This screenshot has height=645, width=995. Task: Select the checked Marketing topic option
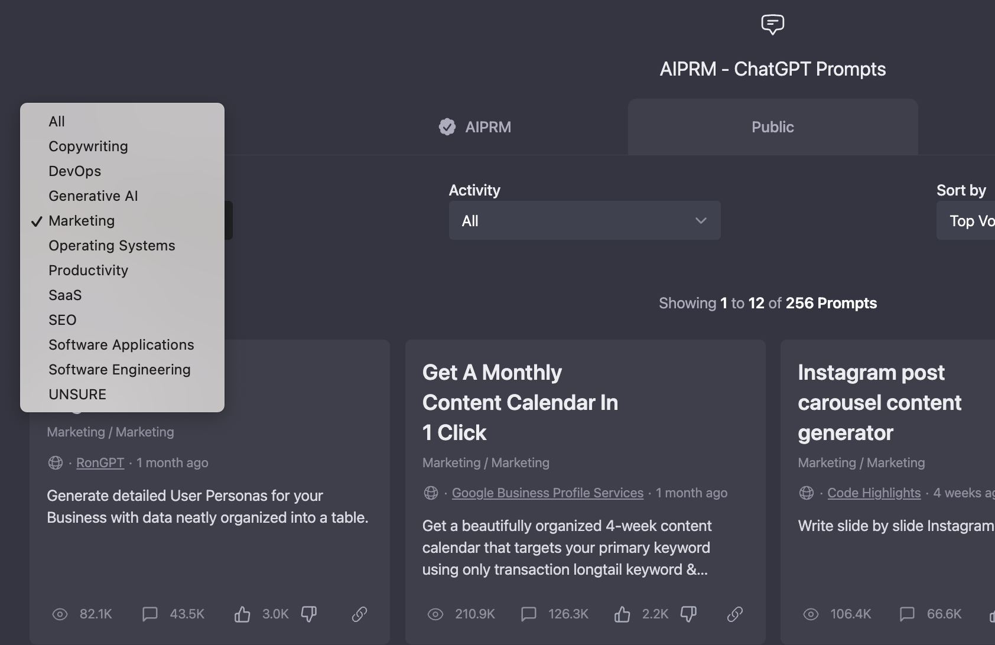pyautogui.click(x=122, y=220)
